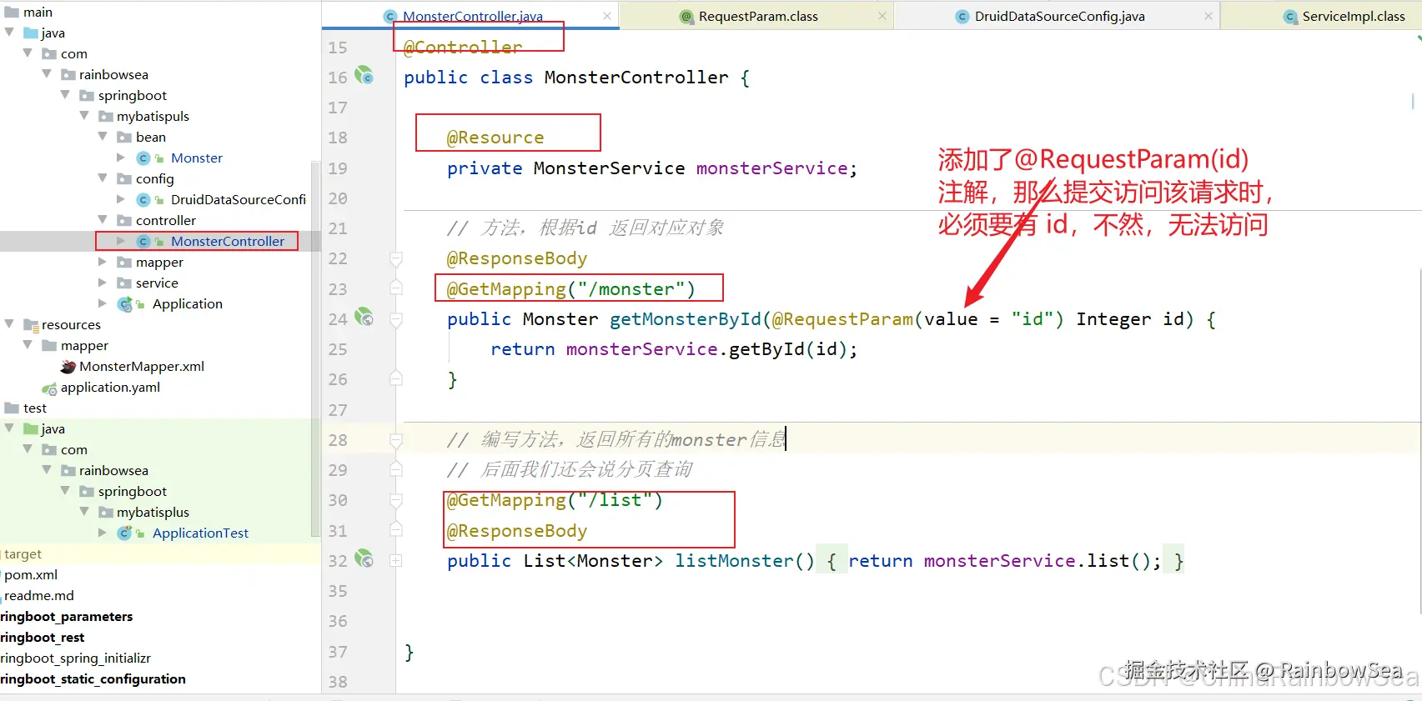Click DruidDataSourceConfi class icon in tree
Image resolution: width=1422 pixels, height=701 pixels.
[143, 200]
